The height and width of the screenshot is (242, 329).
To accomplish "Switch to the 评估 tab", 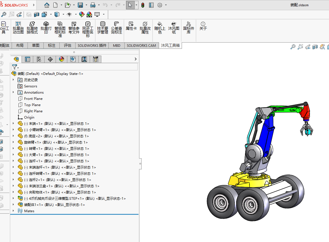I will click(x=68, y=45).
